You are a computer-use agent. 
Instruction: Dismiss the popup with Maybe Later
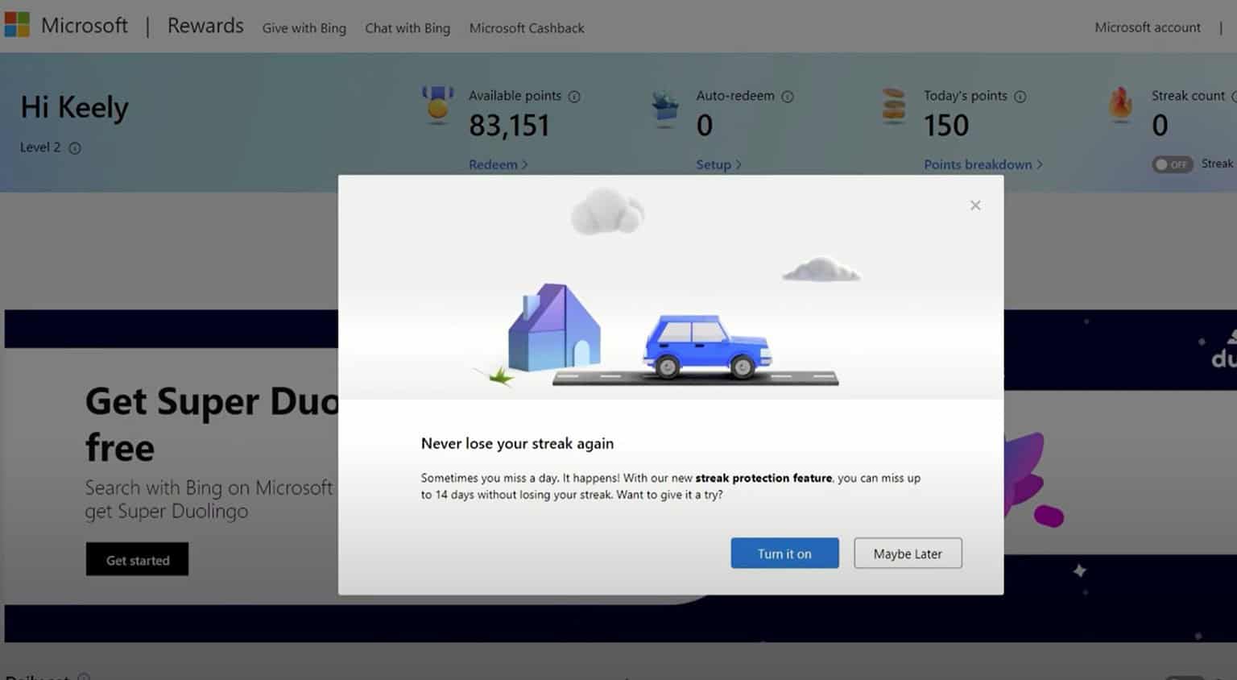pos(908,554)
